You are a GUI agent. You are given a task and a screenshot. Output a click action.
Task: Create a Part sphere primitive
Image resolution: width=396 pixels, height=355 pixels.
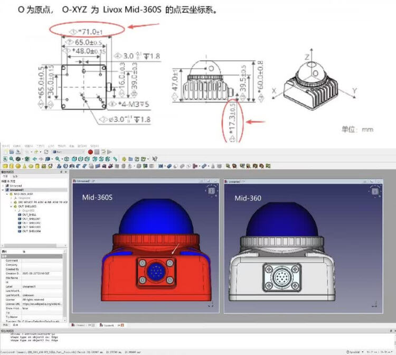click(18, 166)
